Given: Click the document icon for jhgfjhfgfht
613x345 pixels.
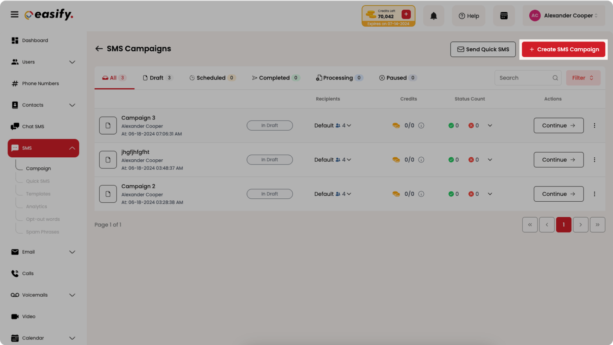Looking at the screenshot, I should [x=108, y=160].
